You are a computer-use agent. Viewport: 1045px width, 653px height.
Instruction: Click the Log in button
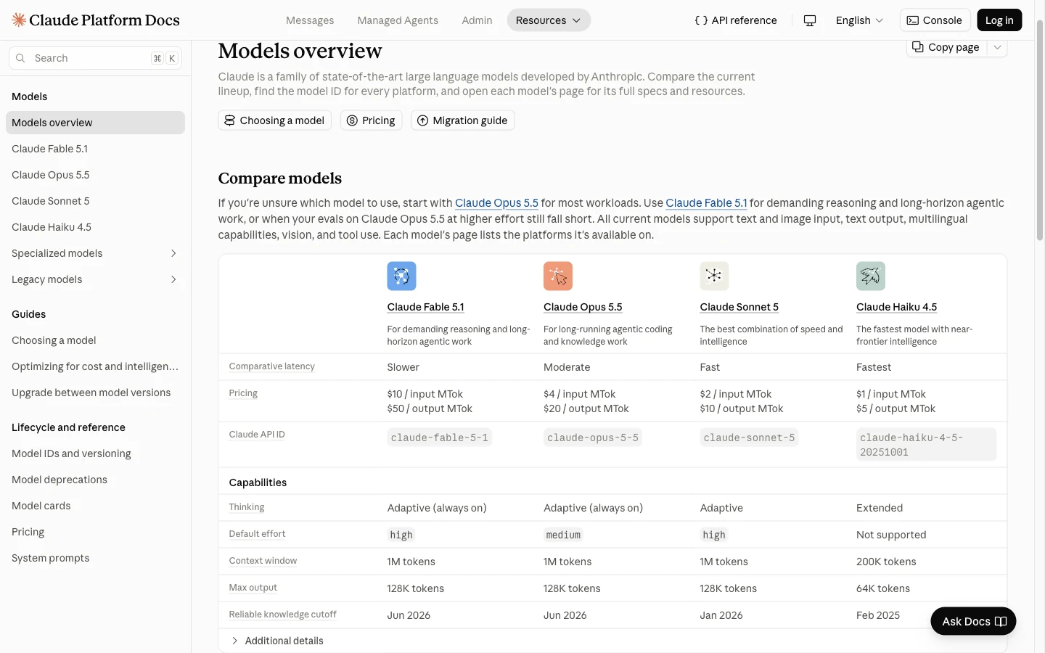point(999,20)
